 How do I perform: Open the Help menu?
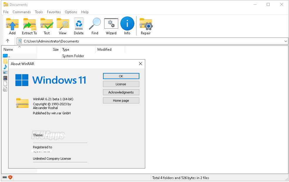pos(85,12)
